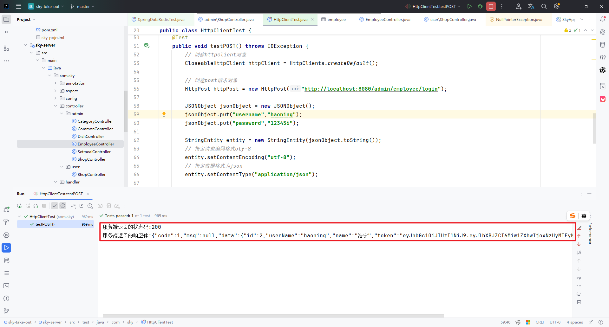
Task: Toggle the Show Passed tests filter
Action: (54, 206)
